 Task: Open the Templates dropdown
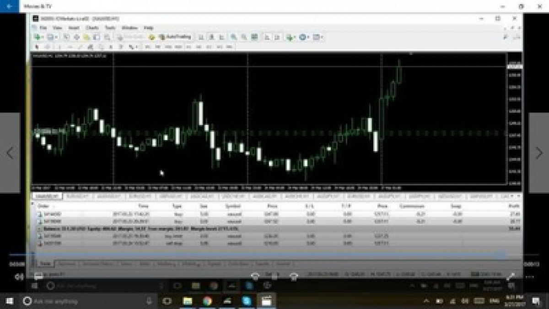(x=318, y=37)
